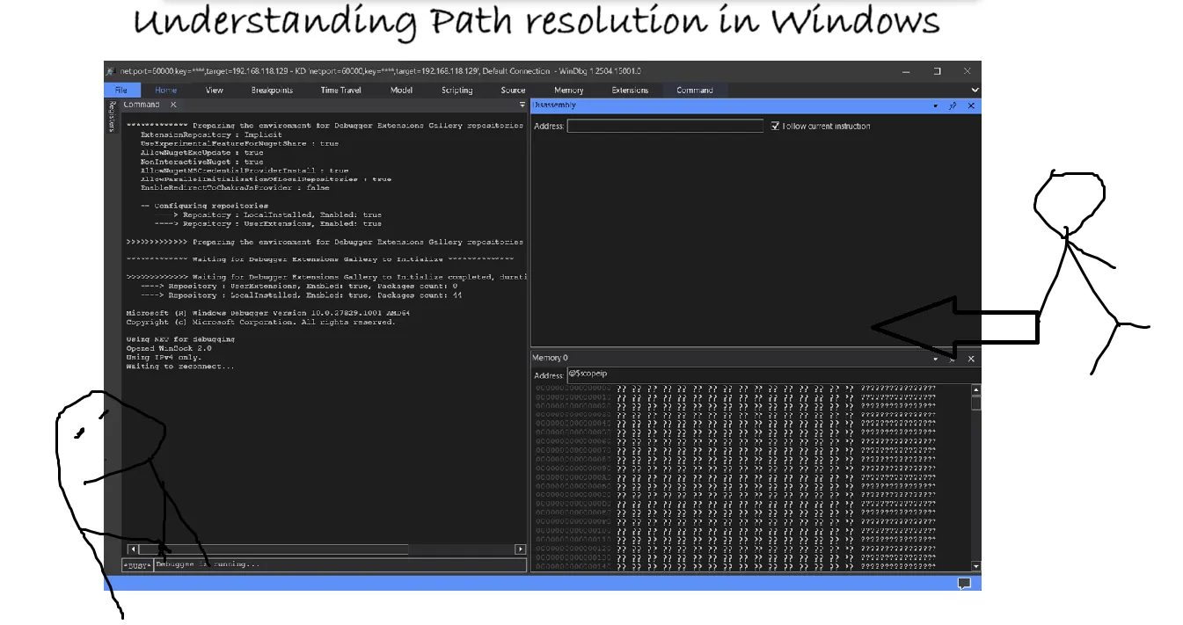Click the WinDbg icon in the title bar
1183x625 pixels.
(x=110, y=71)
